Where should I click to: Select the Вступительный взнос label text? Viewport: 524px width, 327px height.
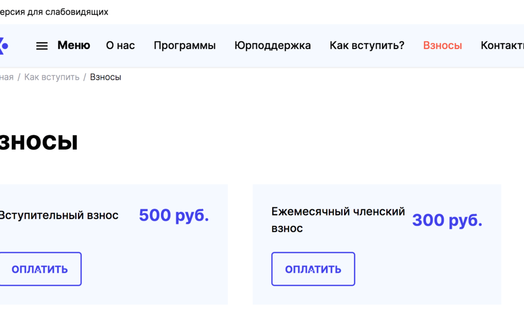[x=59, y=215]
